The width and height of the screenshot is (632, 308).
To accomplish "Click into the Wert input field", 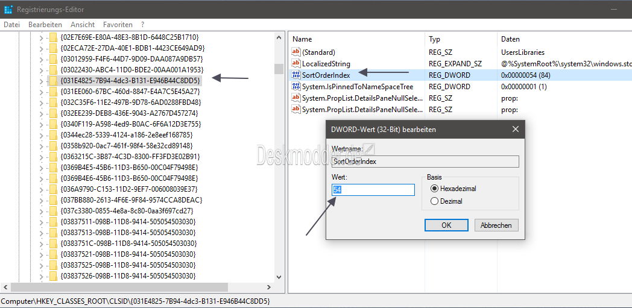I will pos(373,190).
